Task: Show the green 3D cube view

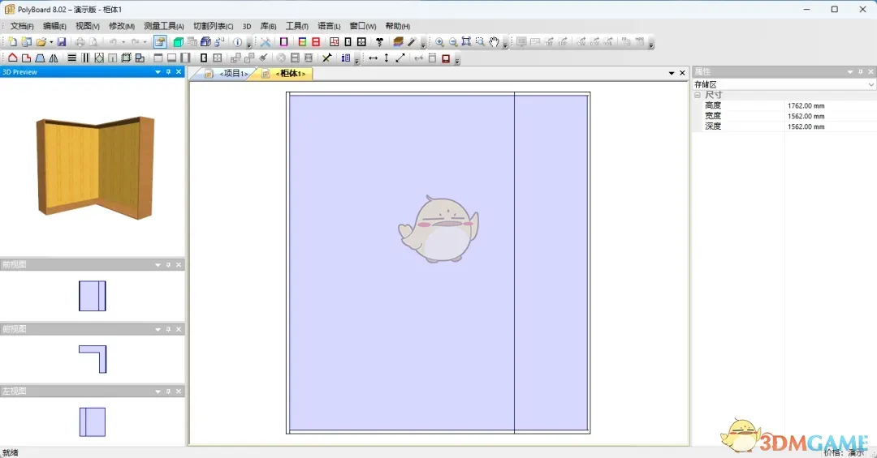Action: [179, 42]
